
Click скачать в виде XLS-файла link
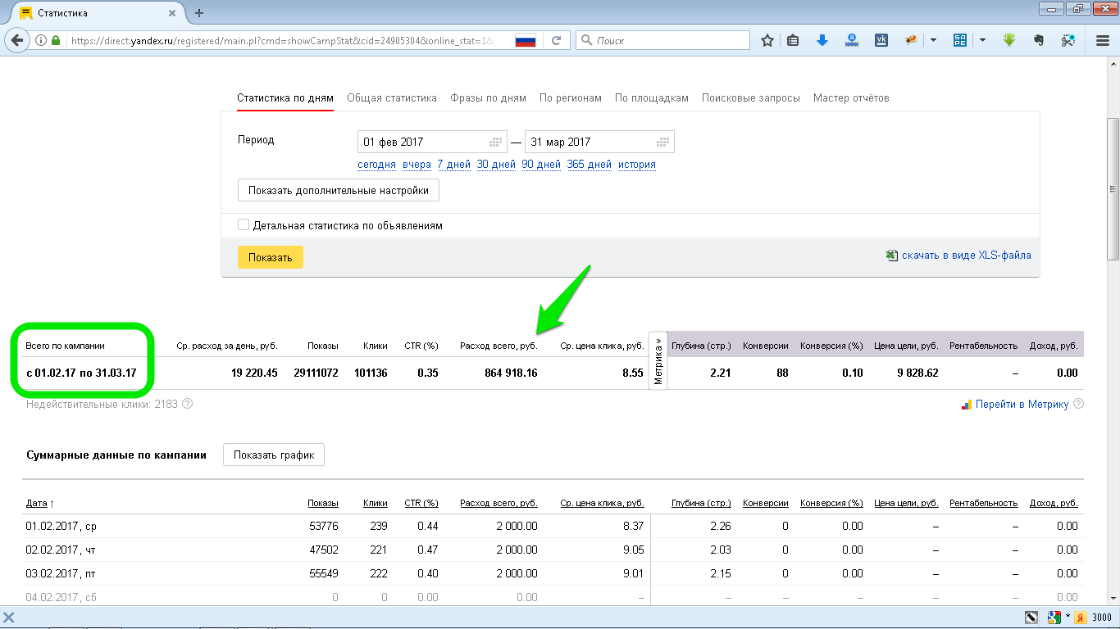tap(966, 256)
